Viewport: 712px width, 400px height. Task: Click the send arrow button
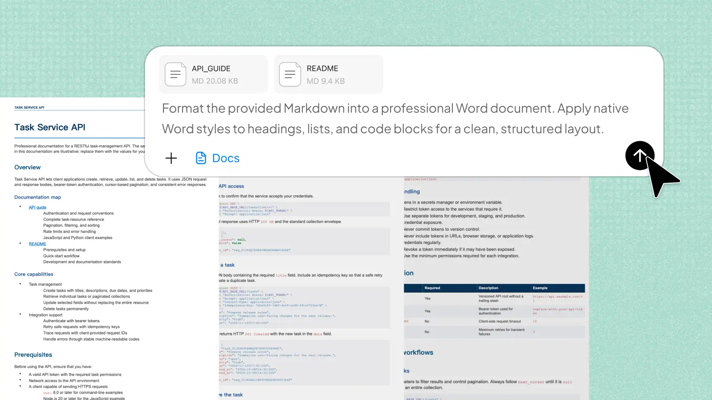[x=639, y=156]
